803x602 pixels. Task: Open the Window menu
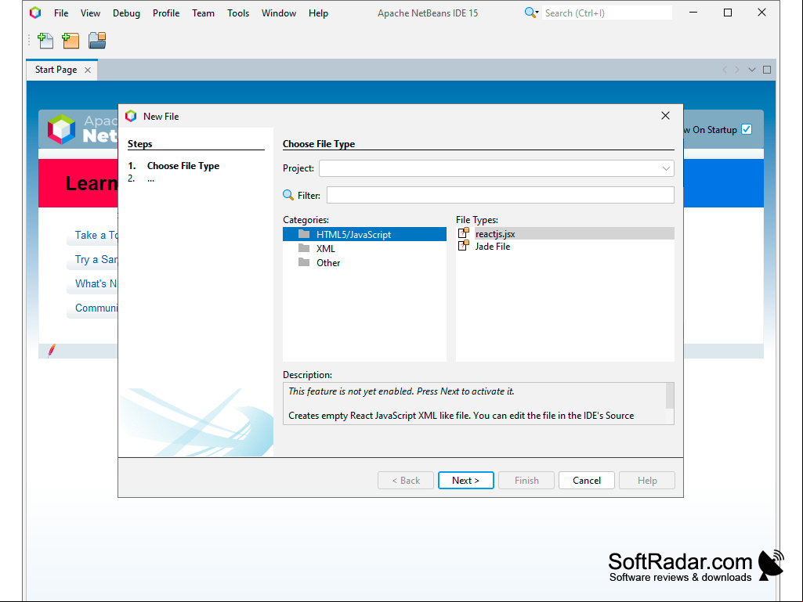[x=279, y=13]
